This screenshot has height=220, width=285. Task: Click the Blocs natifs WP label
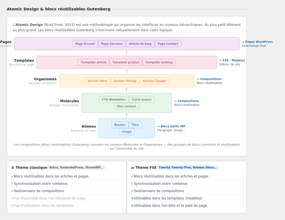(x=171, y=126)
